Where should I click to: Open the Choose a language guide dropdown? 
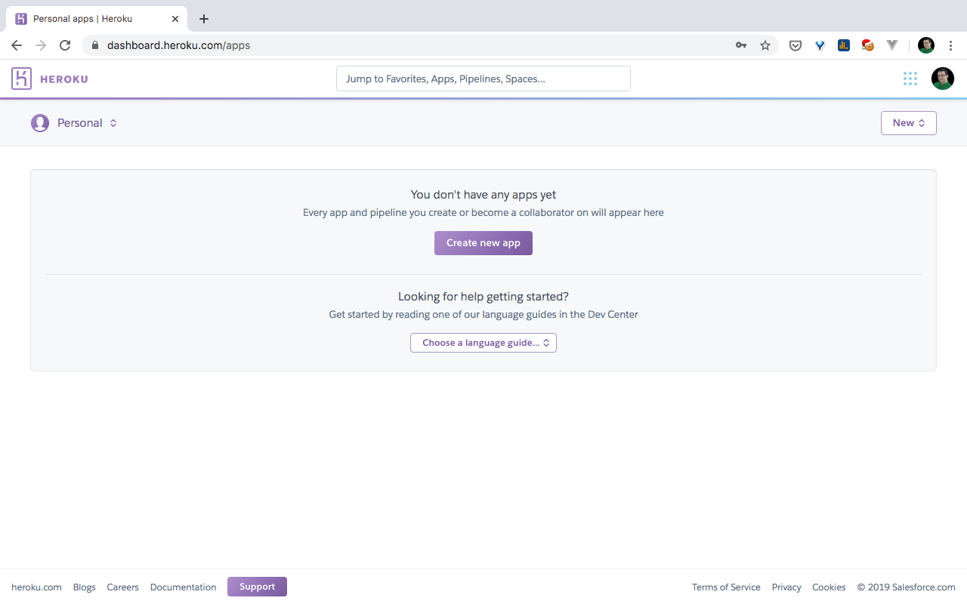(483, 342)
